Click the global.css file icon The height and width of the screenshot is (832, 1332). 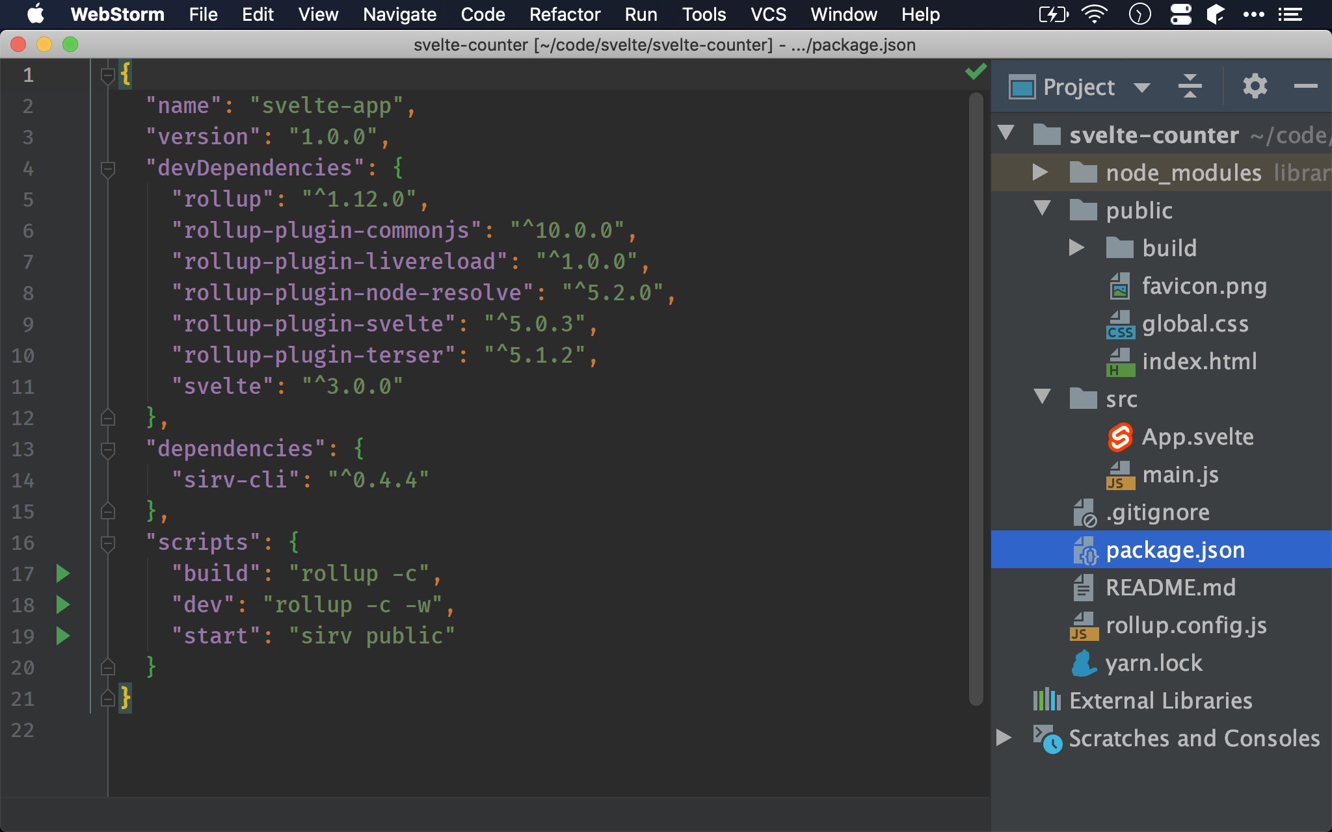coord(1120,324)
